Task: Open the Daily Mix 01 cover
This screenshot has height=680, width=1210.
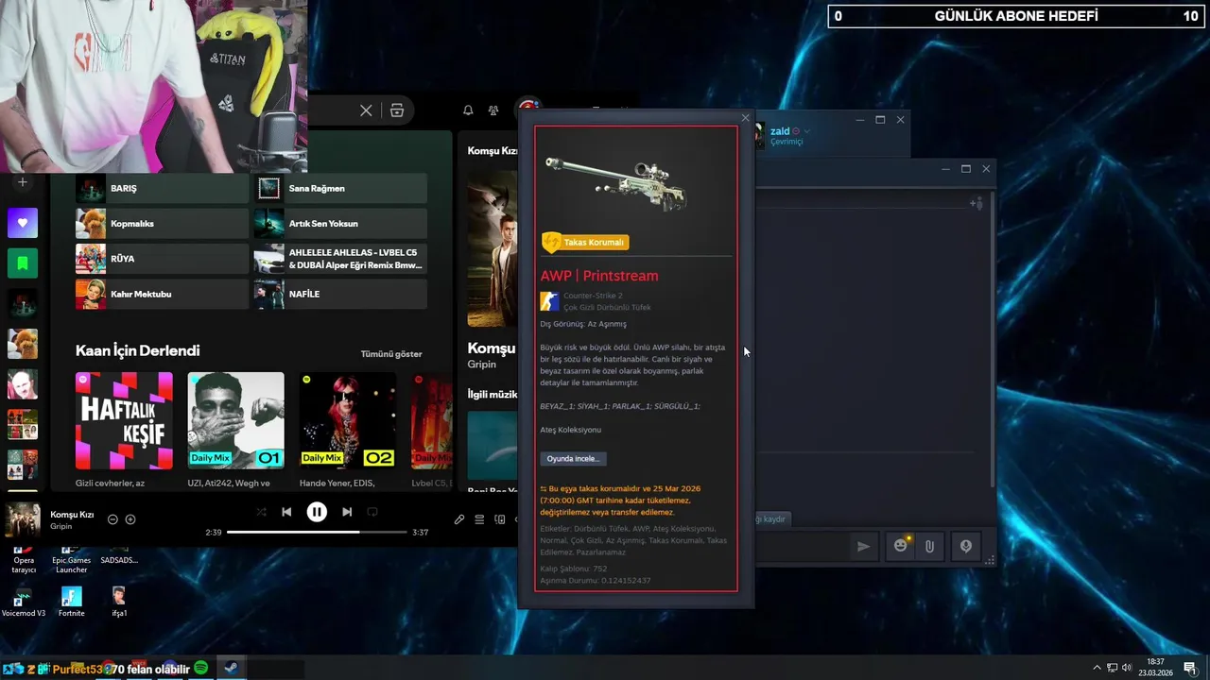Action: click(235, 420)
